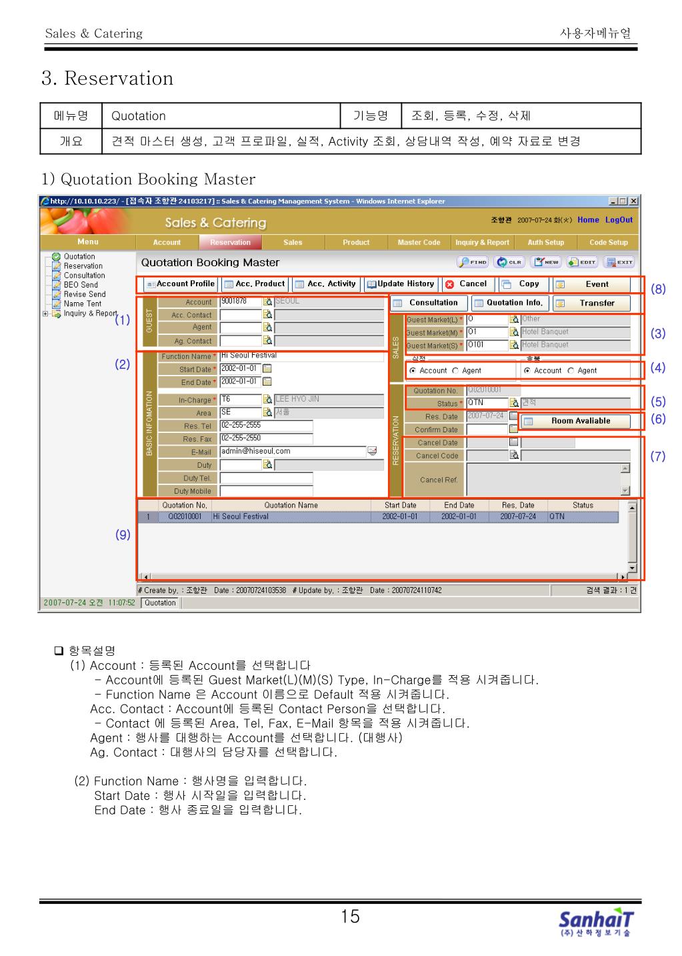
Task: Click the Copy button
Action: point(524,284)
